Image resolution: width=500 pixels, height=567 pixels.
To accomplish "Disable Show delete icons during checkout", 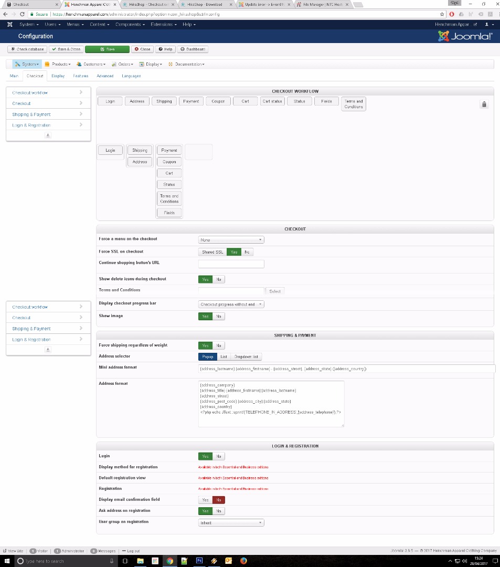I will click(x=219, y=279).
